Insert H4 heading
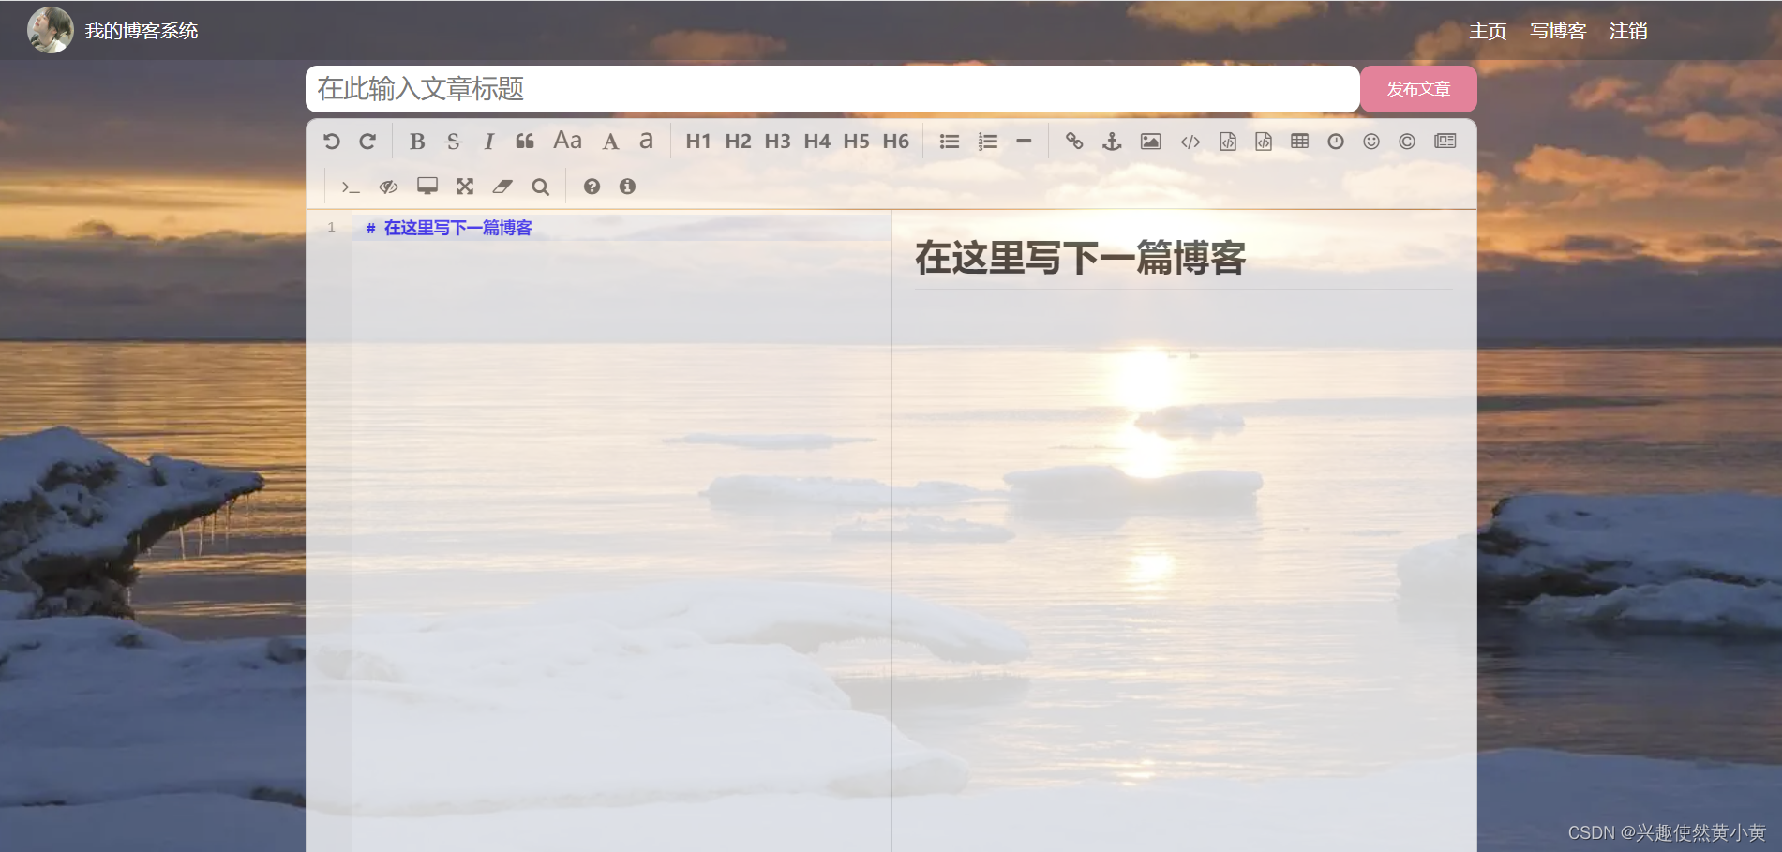 816,142
